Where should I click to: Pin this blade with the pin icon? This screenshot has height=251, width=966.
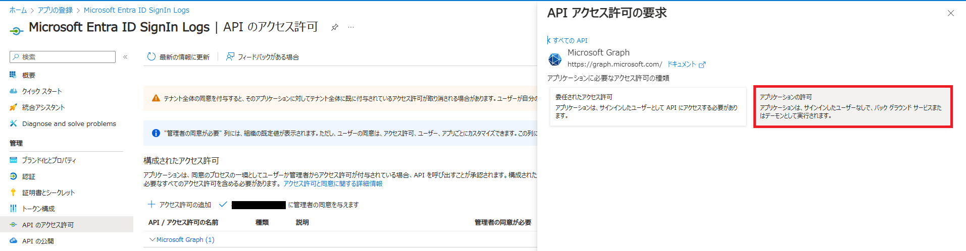coord(334,27)
